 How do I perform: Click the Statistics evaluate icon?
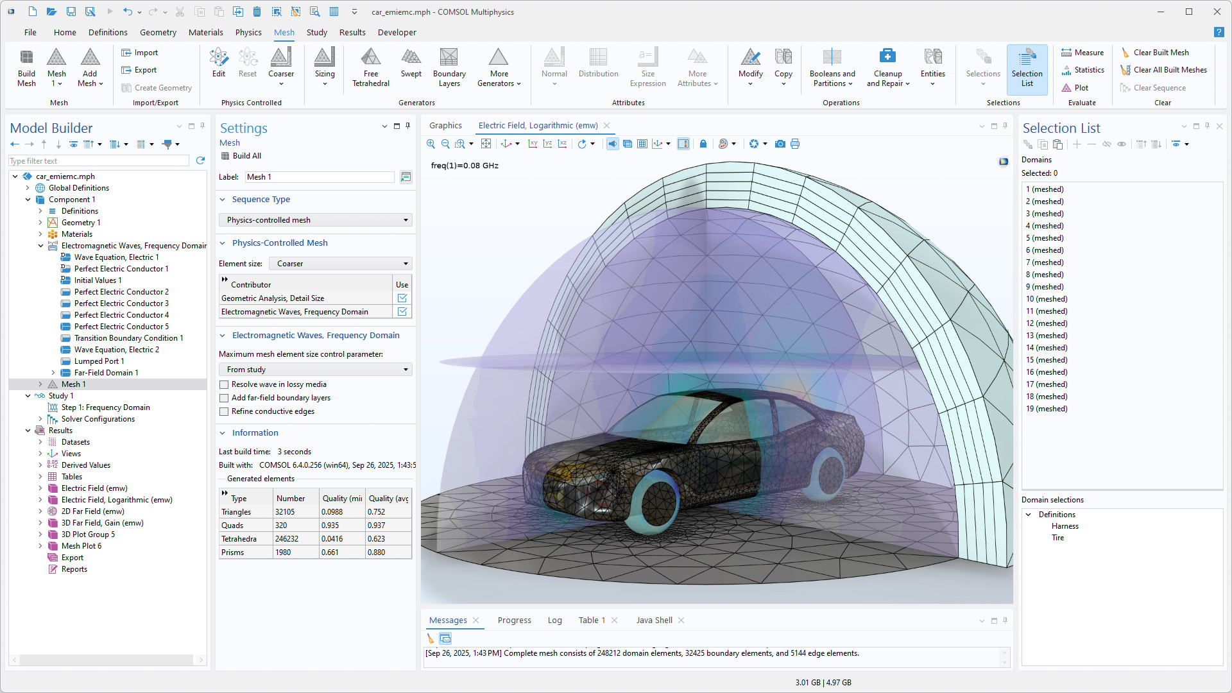click(1066, 70)
